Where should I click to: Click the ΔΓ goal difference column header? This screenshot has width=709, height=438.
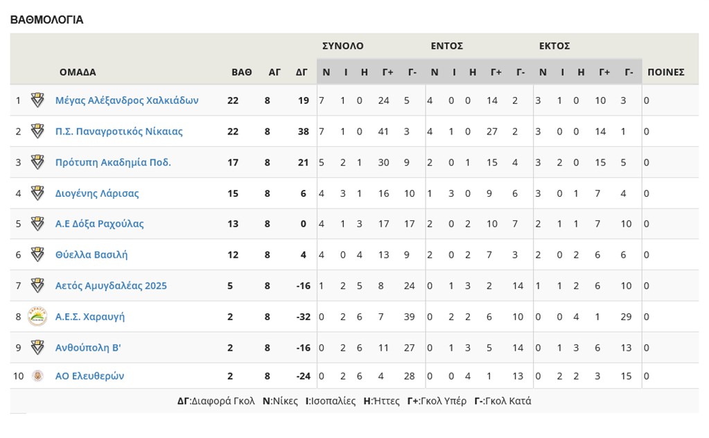coord(301,72)
